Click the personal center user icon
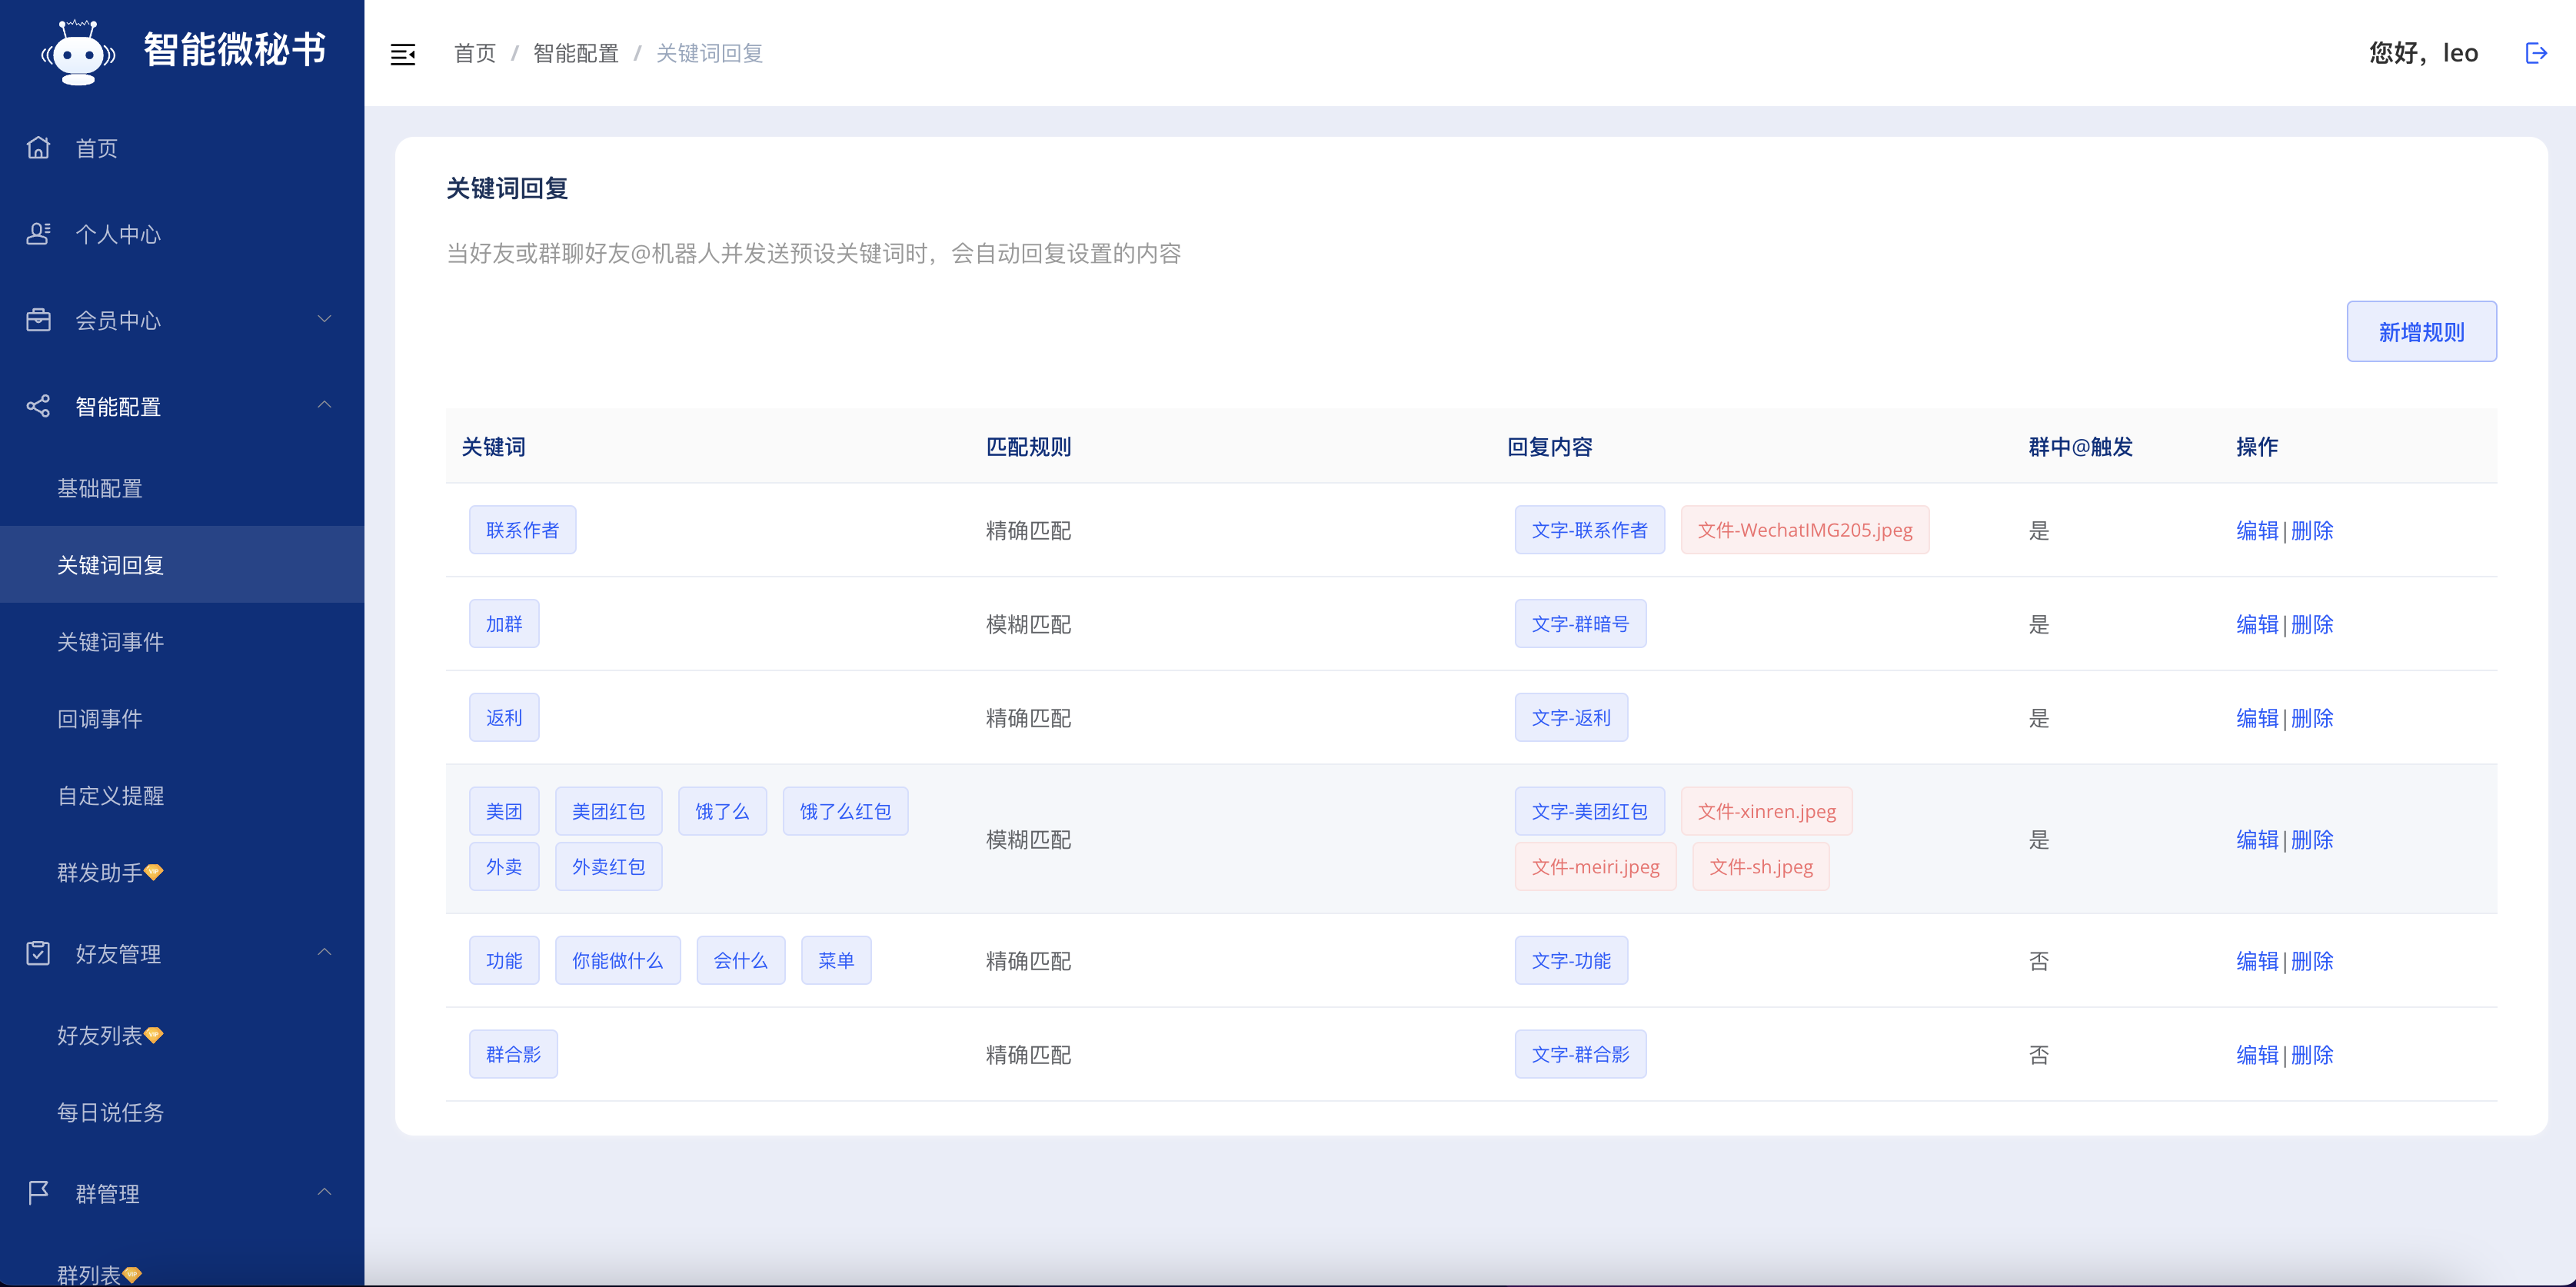Viewport: 2576px width, 1287px height. pyautogui.click(x=38, y=234)
